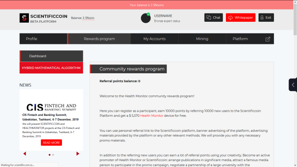Viewport: 297px width, 167px height.
Task: Click the external link icon beside Platform
Action: click(x=268, y=39)
